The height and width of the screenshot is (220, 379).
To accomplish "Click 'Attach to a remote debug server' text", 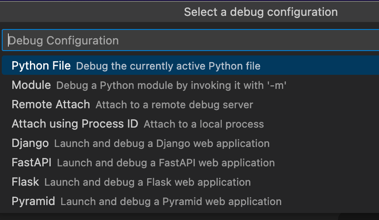I will click(x=174, y=104).
